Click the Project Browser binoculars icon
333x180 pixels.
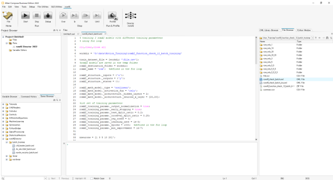(54, 30)
